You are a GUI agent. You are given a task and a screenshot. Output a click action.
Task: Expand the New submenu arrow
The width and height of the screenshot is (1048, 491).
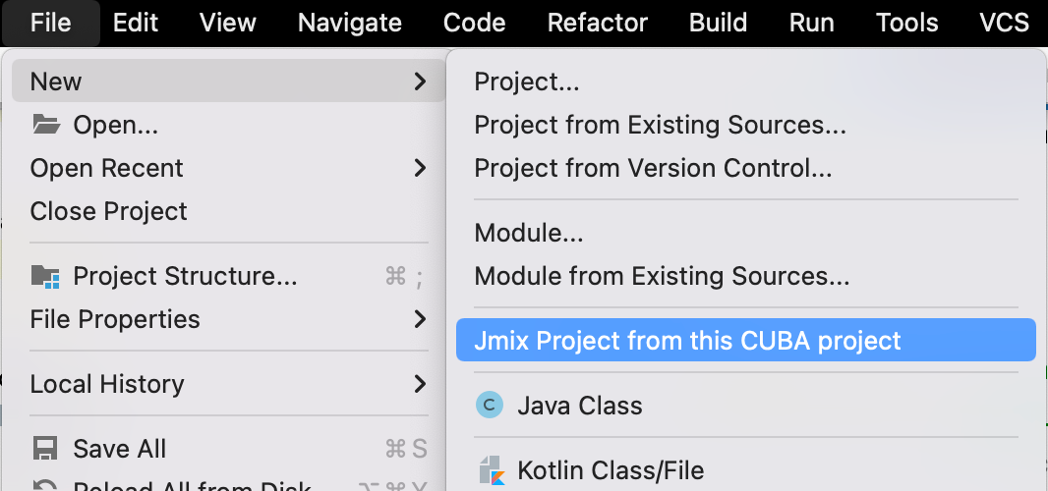tap(420, 82)
